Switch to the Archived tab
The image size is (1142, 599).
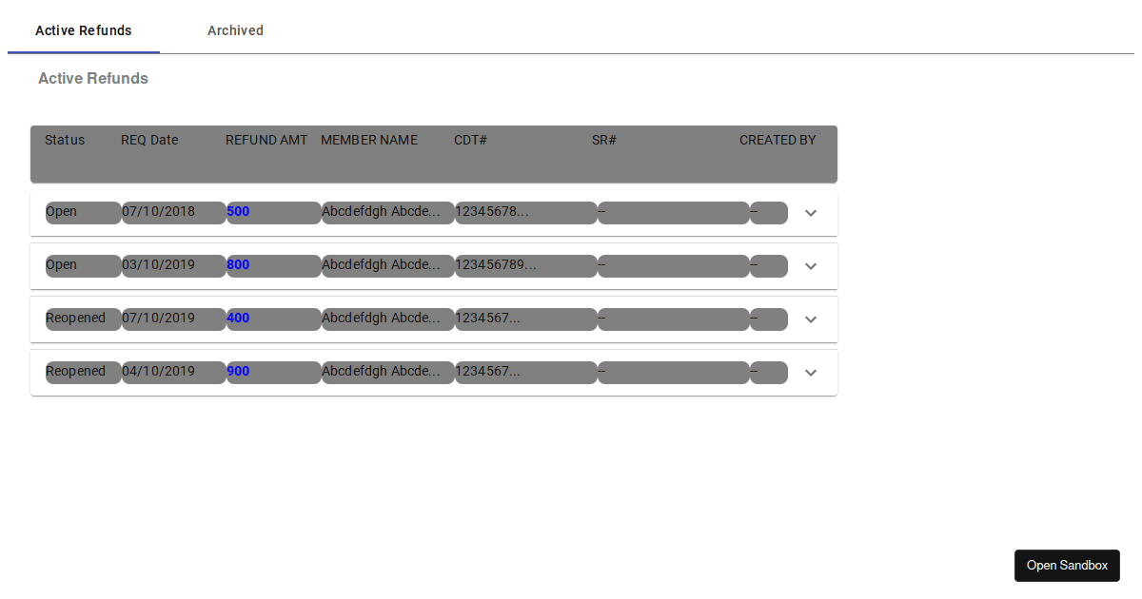tap(235, 30)
